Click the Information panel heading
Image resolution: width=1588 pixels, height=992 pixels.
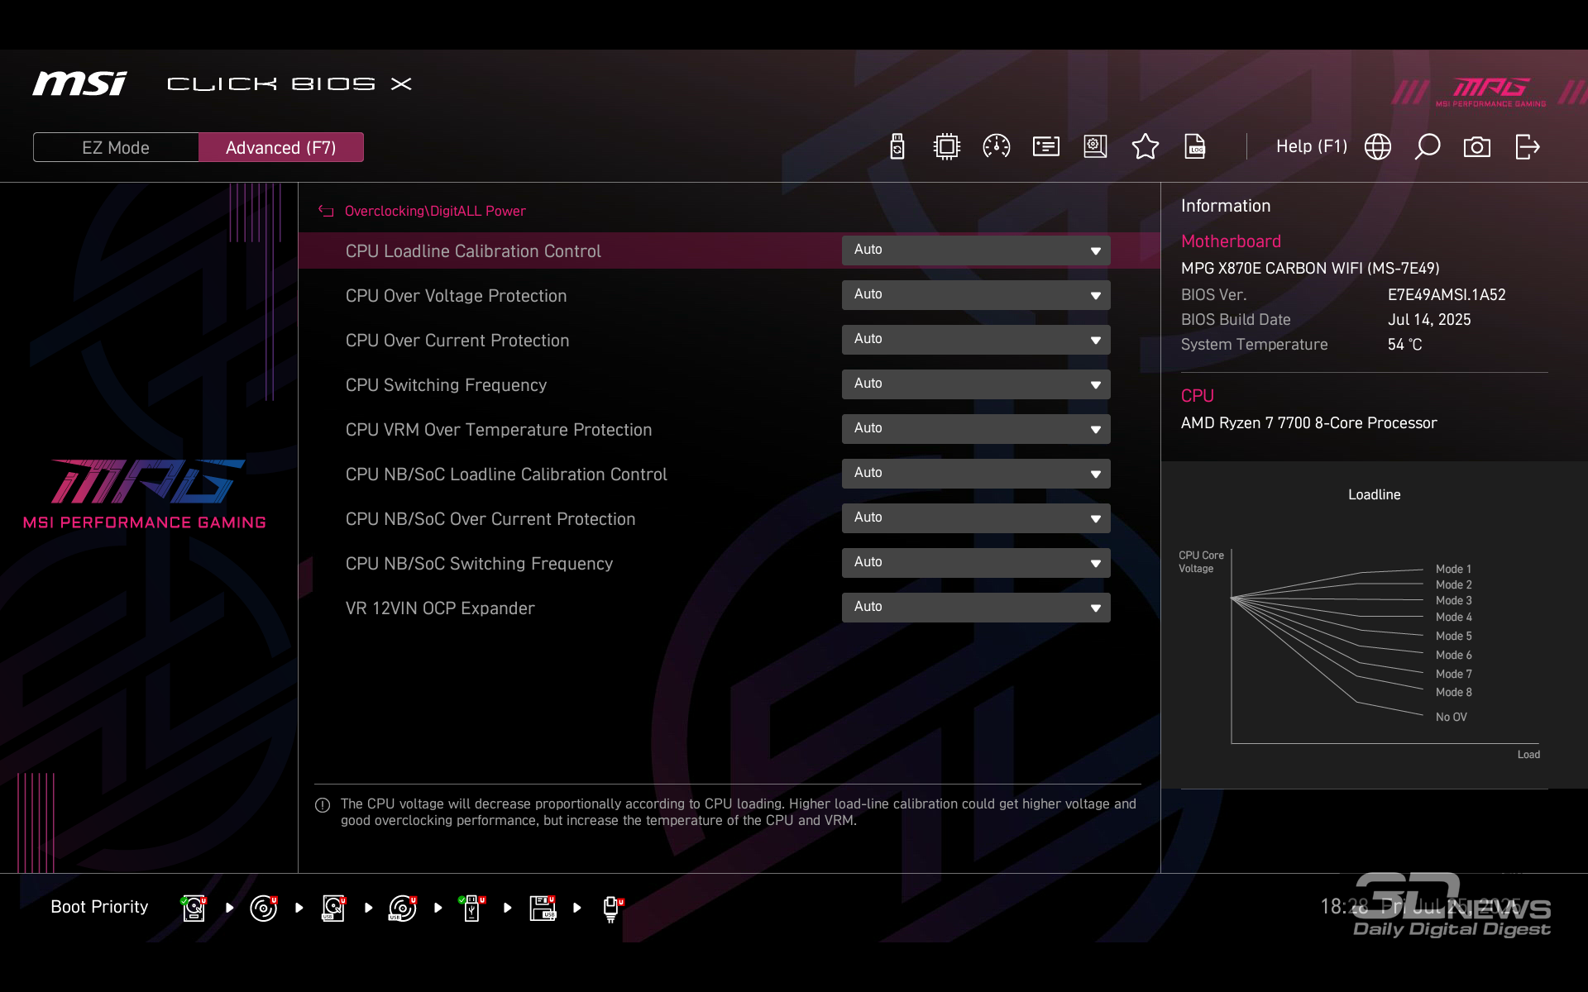pos(1226,206)
